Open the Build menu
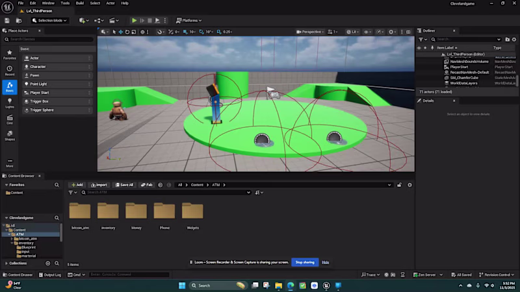 (x=80, y=3)
